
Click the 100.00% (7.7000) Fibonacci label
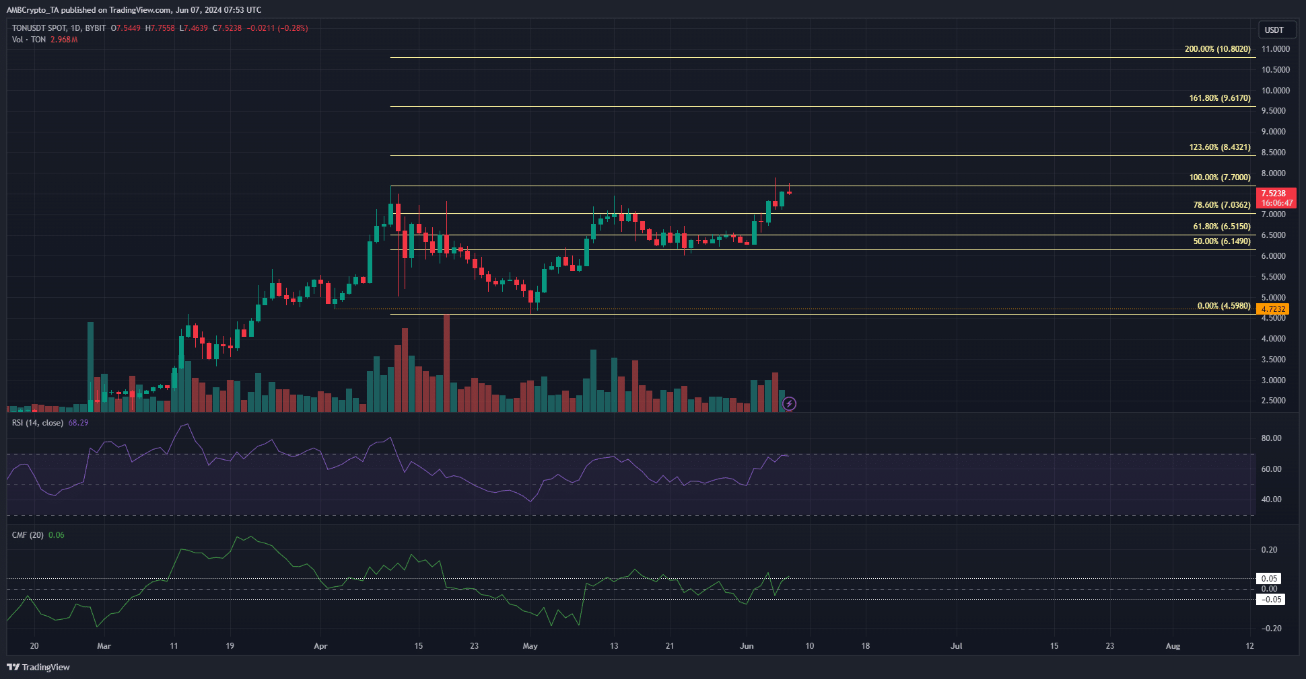[1220, 177]
